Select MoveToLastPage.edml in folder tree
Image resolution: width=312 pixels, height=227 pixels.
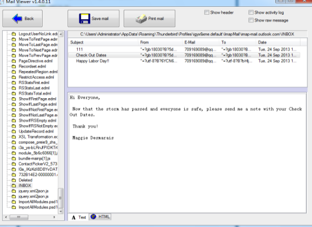click(x=38, y=45)
